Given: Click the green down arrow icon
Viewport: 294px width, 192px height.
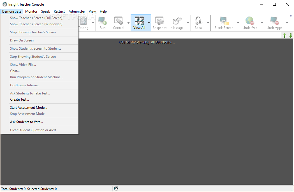Looking at the screenshot, I should click(290, 35).
